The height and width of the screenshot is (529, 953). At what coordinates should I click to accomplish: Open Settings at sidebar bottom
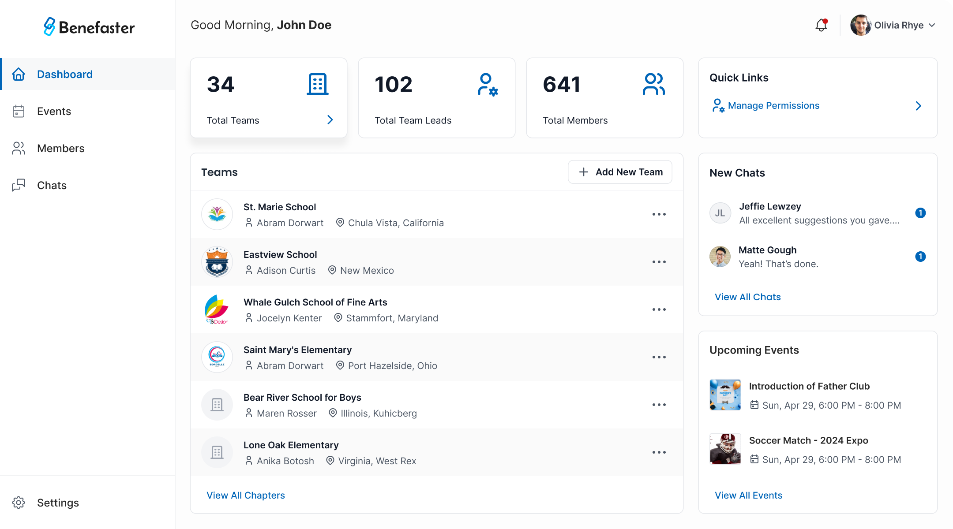coord(58,503)
